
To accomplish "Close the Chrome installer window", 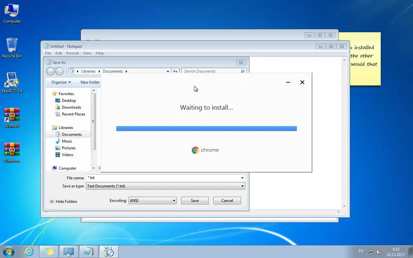I will (x=302, y=82).
